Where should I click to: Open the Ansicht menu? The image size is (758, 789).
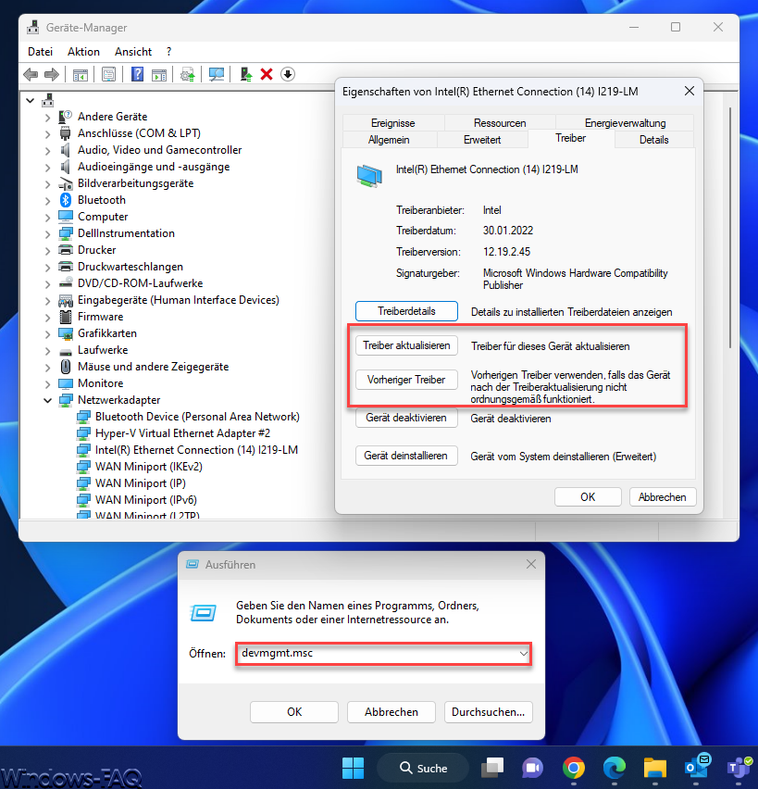(133, 52)
